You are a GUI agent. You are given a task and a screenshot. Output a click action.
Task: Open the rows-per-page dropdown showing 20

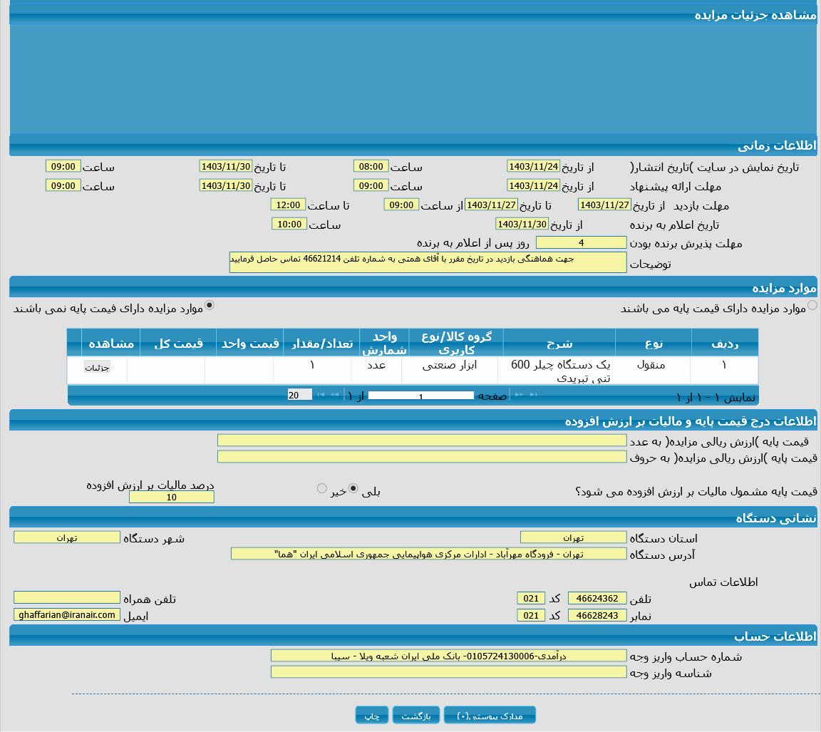pyautogui.click(x=299, y=395)
